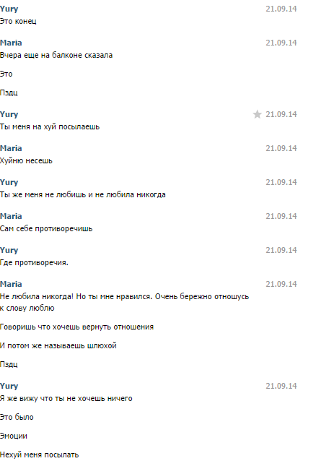Viewport: 316px width, 461px height.
Task: Open Maria's profile above 'Не любила никогда!'
Action: click(11, 284)
